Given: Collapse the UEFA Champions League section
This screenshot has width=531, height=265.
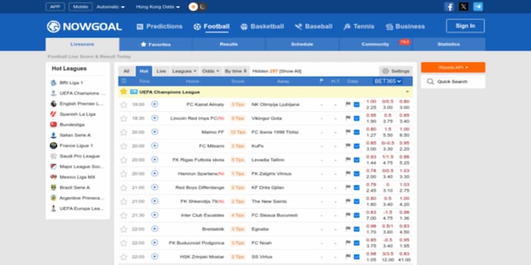Looking at the screenshot, I should pos(407,91).
